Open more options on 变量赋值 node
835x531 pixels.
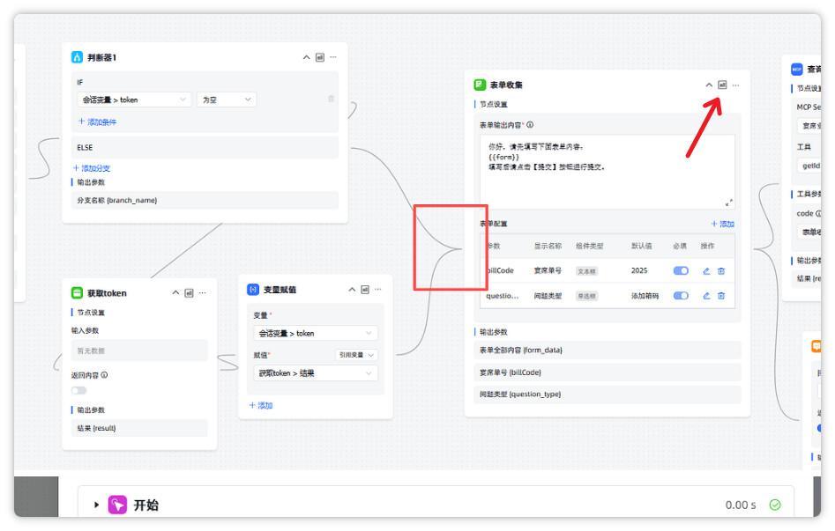click(x=378, y=289)
